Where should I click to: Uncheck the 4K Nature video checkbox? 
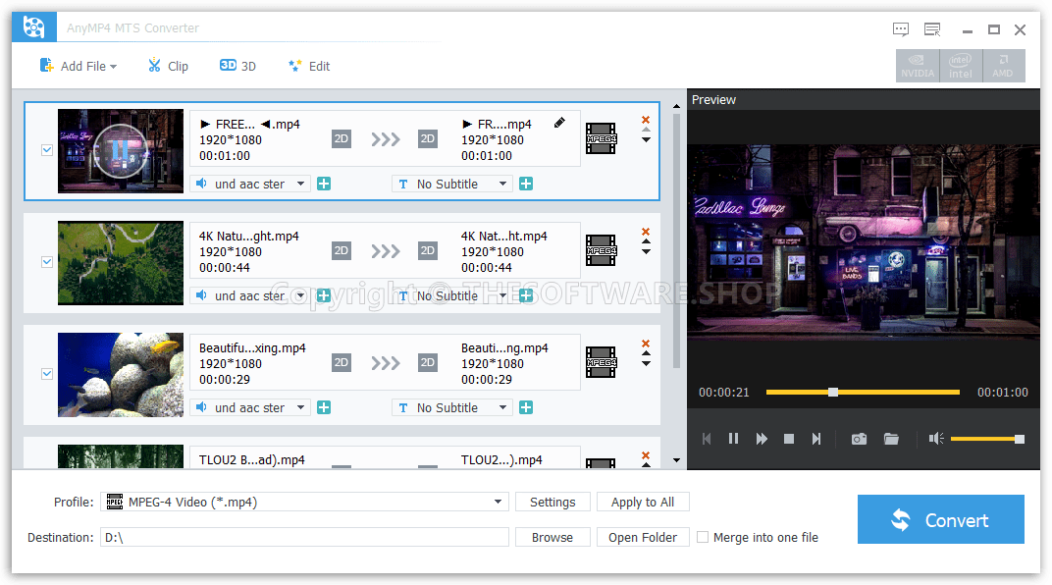pos(46,262)
